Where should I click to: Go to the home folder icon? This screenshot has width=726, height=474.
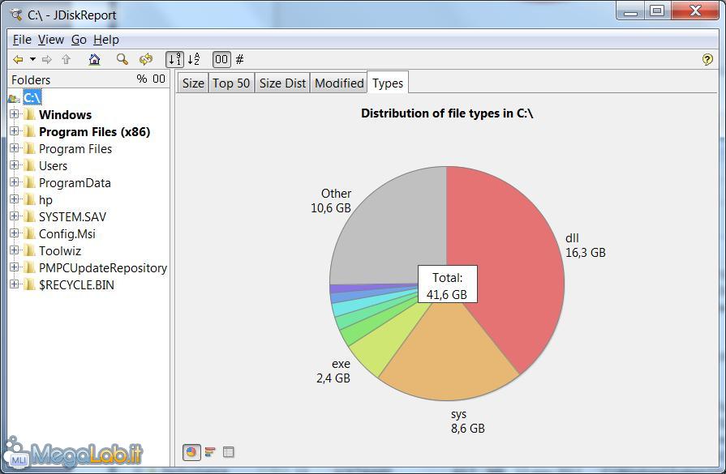(x=94, y=59)
